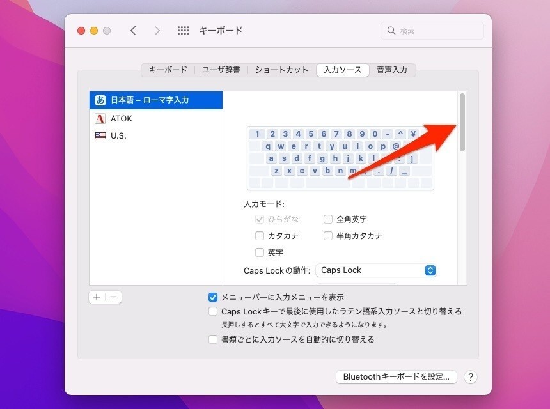Open help via the question mark icon

(471, 376)
